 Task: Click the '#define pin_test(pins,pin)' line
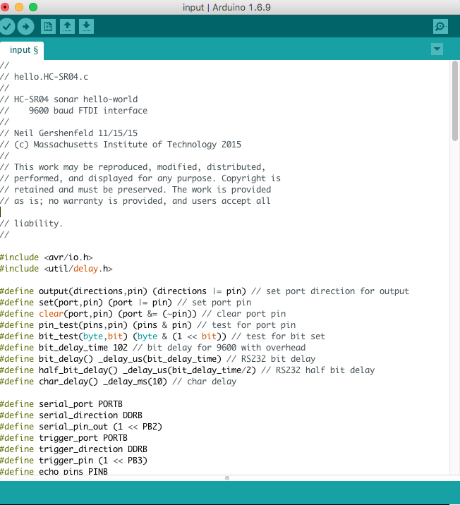[148, 325]
